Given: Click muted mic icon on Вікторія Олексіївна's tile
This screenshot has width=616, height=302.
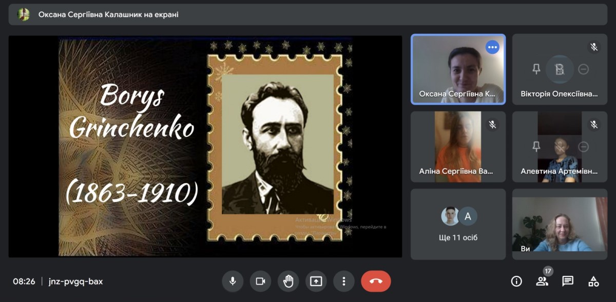Looking at the screenshot, I should click(x=594, y=47).
